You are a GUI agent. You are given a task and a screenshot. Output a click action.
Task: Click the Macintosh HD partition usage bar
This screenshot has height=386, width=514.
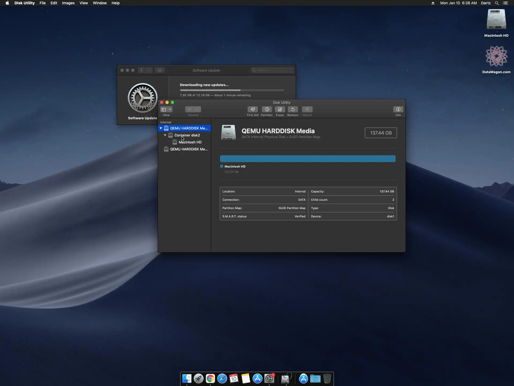[x=308, y=159]
